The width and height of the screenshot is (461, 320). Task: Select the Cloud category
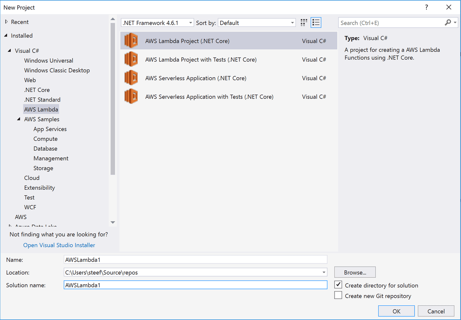pos(32,178)
